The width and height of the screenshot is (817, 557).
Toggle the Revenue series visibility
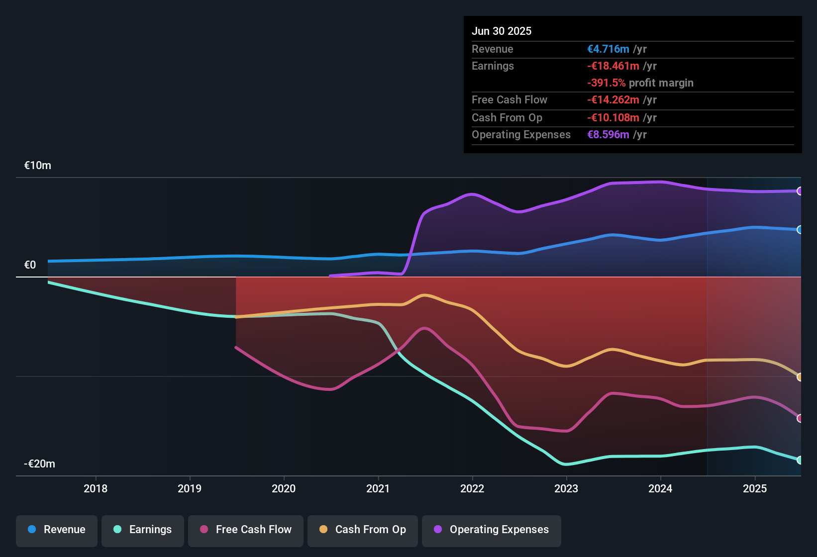(56, 530)
